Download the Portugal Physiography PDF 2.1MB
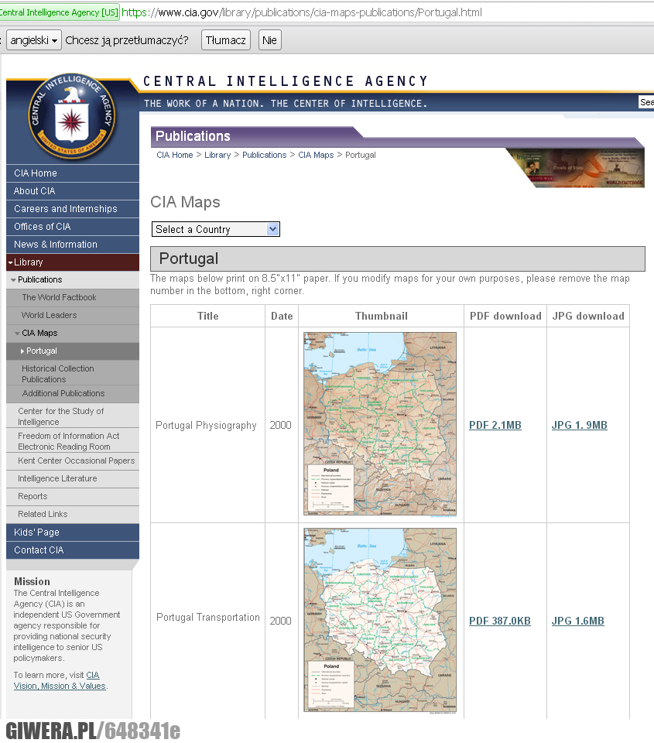This screenshot has height=743, width=654. (495, 425)
